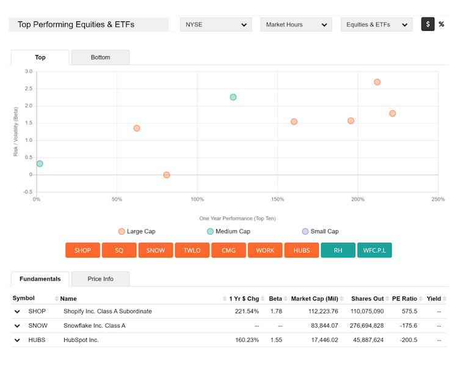Image resolution: width=458 pixels, height=365 pixels.
Task: Open the Market Hours dropdown
Action: pos(296,24)
